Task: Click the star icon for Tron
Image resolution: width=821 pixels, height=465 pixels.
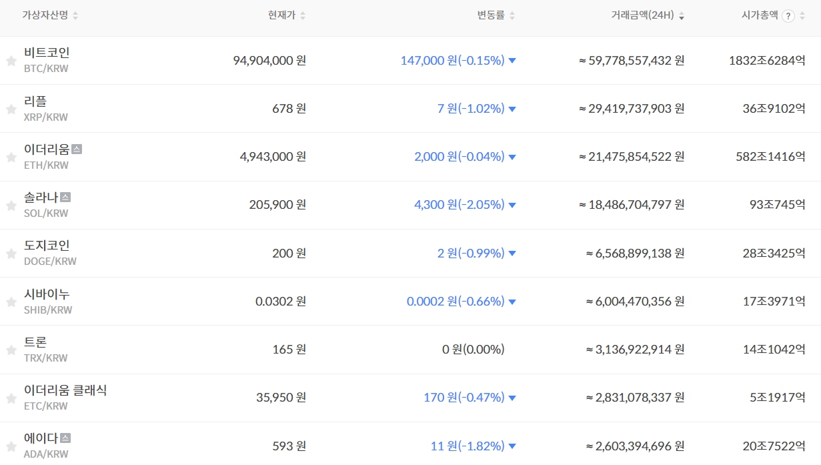Action: pyautogui.click(x=11, y=350)
